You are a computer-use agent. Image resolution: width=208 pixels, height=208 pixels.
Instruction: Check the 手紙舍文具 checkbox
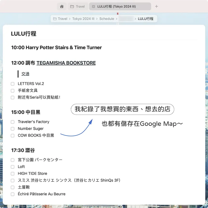click(13, 91)
